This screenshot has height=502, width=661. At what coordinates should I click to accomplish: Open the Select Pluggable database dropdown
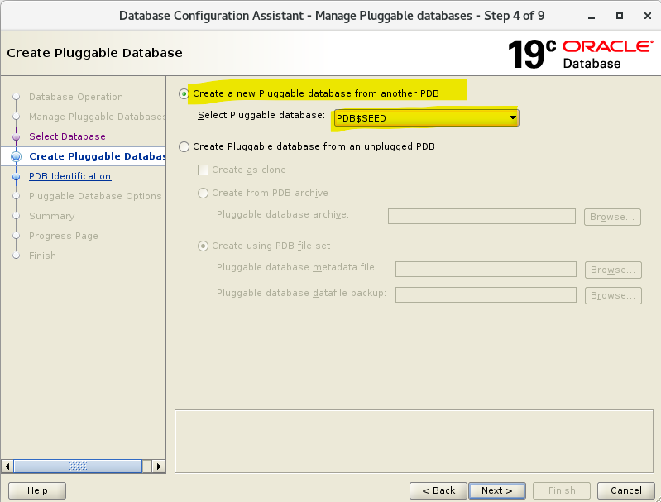point(426,118)
